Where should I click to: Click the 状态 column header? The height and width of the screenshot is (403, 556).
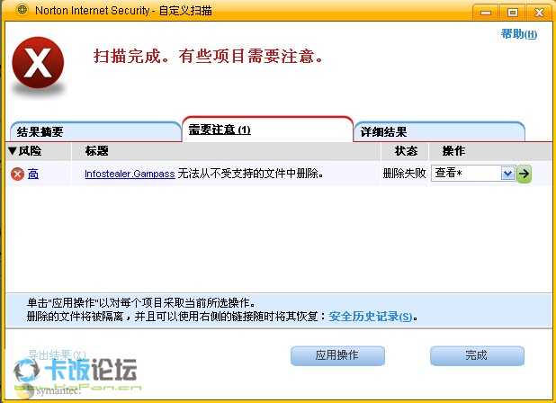tap(406, 151)
